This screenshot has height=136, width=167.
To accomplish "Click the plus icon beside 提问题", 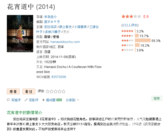I will tap(43, 100).
